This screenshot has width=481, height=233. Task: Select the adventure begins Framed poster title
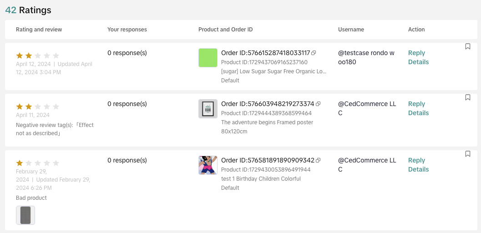(x=267, y=122)
